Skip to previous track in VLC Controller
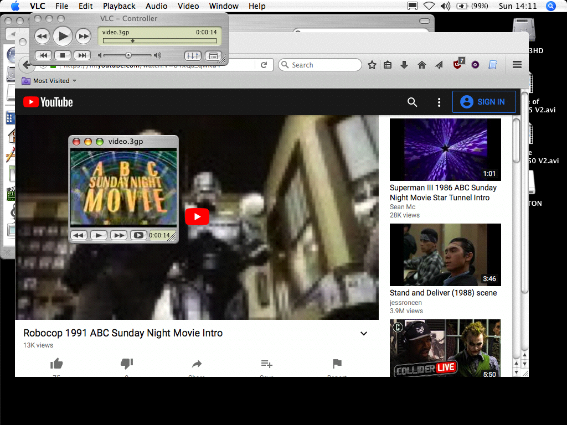This screenshot has height=425, width=567. (43, 55)
